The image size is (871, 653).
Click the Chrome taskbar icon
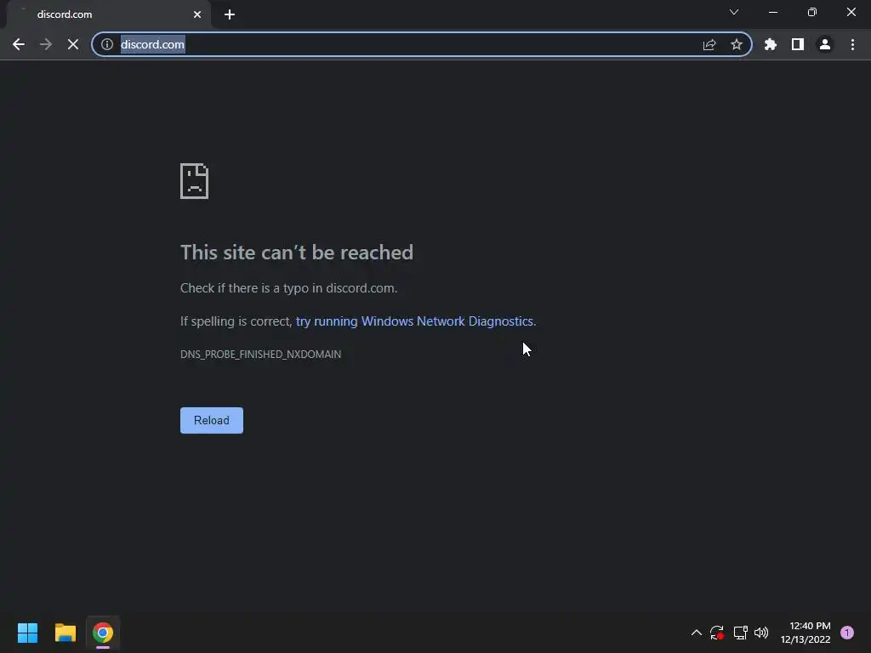click(x=103, y=633)
